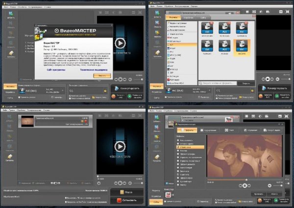Image resolution: width=294 pixels, height=208 pixels.
Task: Click the rotate-video camera icon above the top-right window preview
Action: 268,12
